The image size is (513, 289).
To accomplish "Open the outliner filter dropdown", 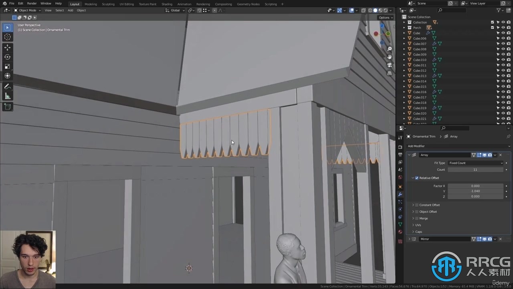I will point(500,10).
